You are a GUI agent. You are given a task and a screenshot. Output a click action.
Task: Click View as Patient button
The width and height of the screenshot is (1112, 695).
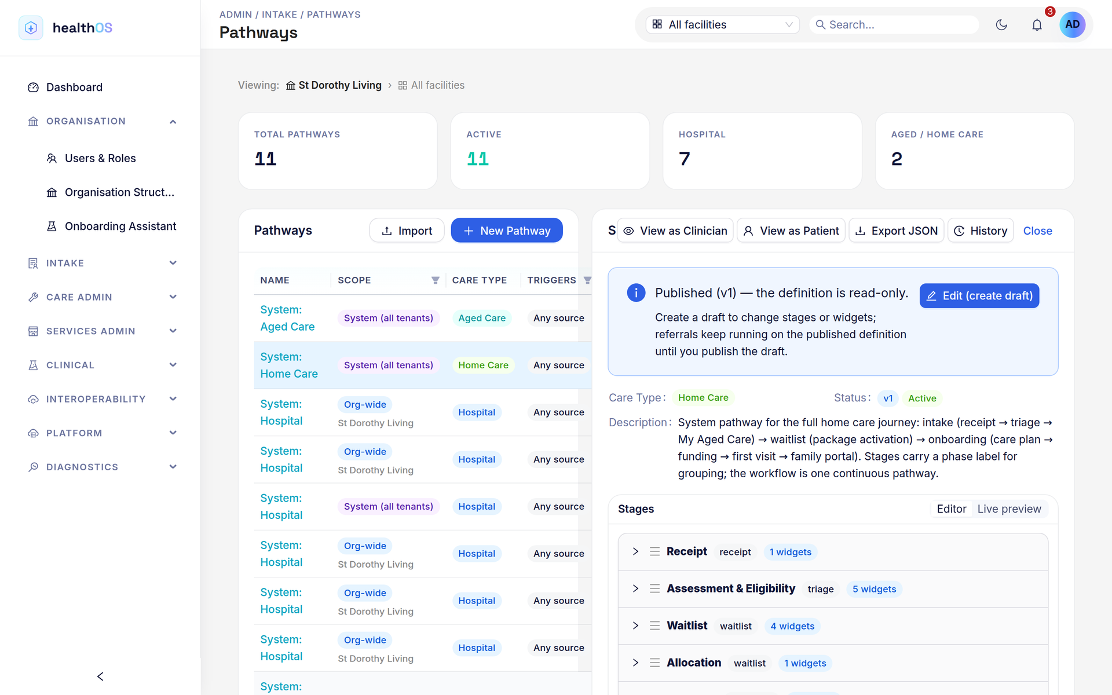point(791,231)
